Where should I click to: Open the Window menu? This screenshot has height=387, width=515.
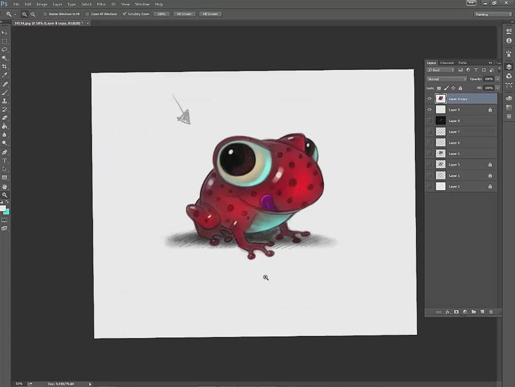pyautogui.click(x=142, y=4)
